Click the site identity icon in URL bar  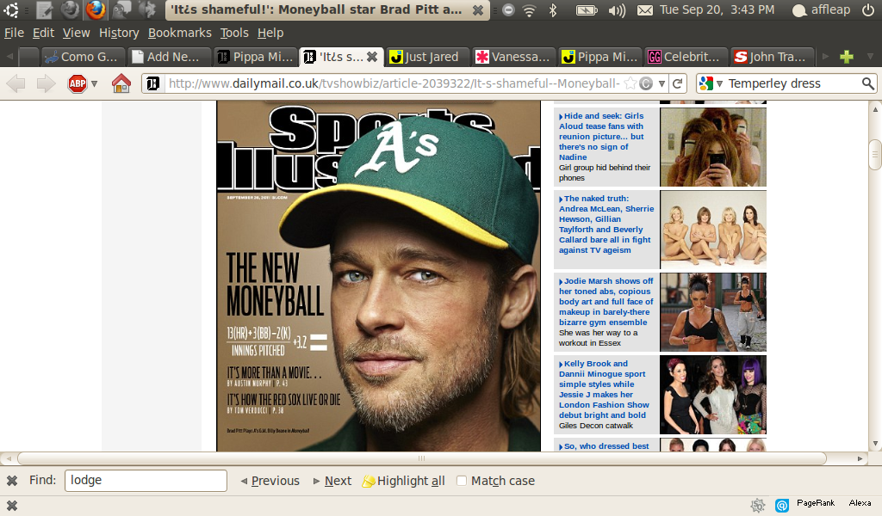click(x=152, y=83)
